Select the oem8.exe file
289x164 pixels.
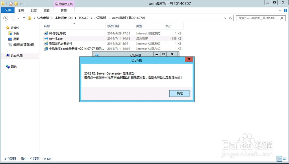point(56,38)
